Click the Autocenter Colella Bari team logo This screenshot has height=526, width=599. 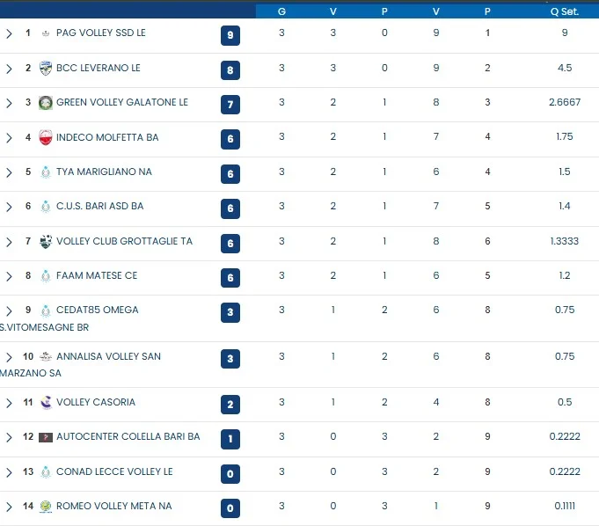46,437
